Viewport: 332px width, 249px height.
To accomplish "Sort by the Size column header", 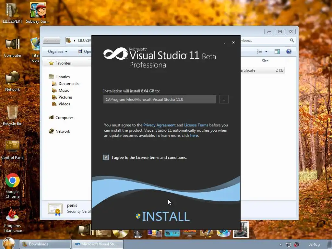I will pos(265,61).
